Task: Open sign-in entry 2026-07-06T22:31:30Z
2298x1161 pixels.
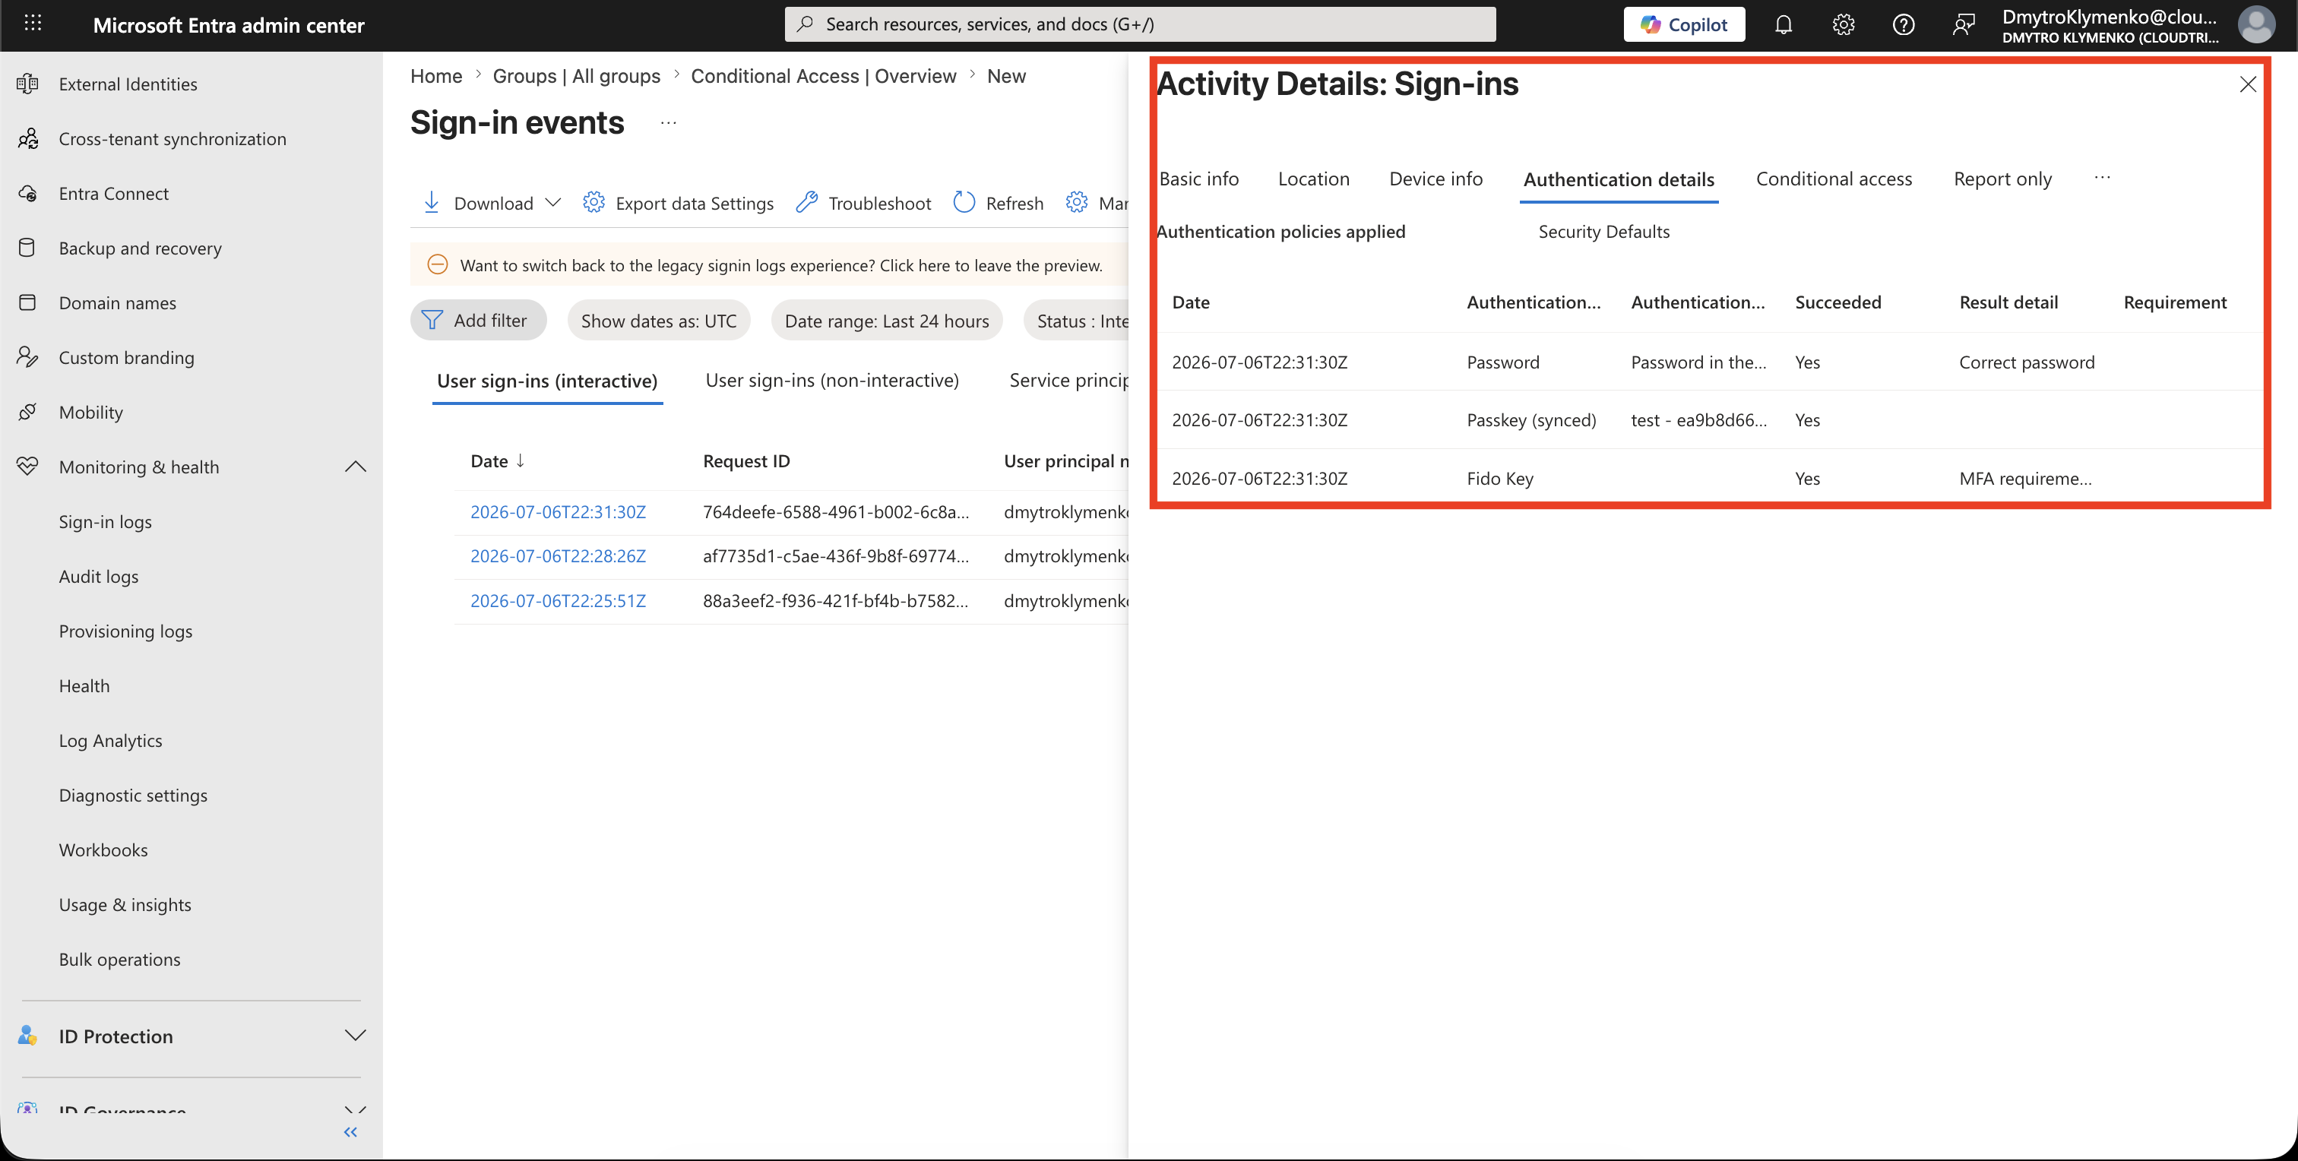Action: [x=558, y=512]
